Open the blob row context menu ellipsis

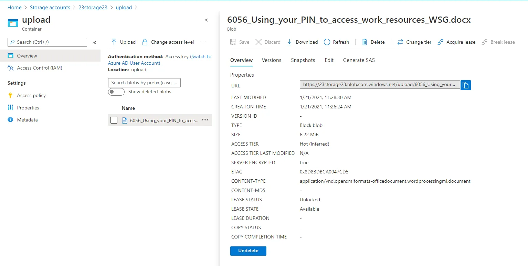[205, 120]
